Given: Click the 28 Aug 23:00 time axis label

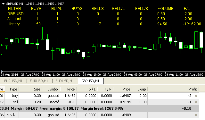Looking at the screenshot, I should click(x=112, y=75).
